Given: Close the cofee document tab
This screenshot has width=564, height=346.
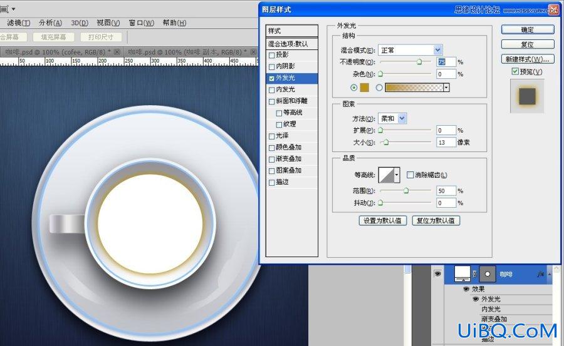Looking at the screenshot, I should coord(117,52).
